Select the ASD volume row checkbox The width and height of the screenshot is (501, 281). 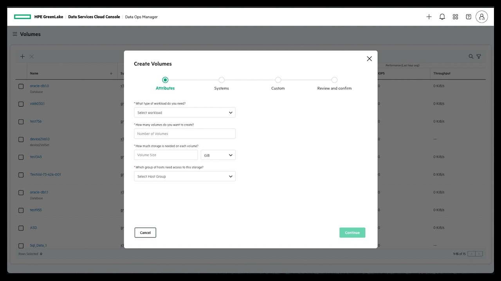21,228
